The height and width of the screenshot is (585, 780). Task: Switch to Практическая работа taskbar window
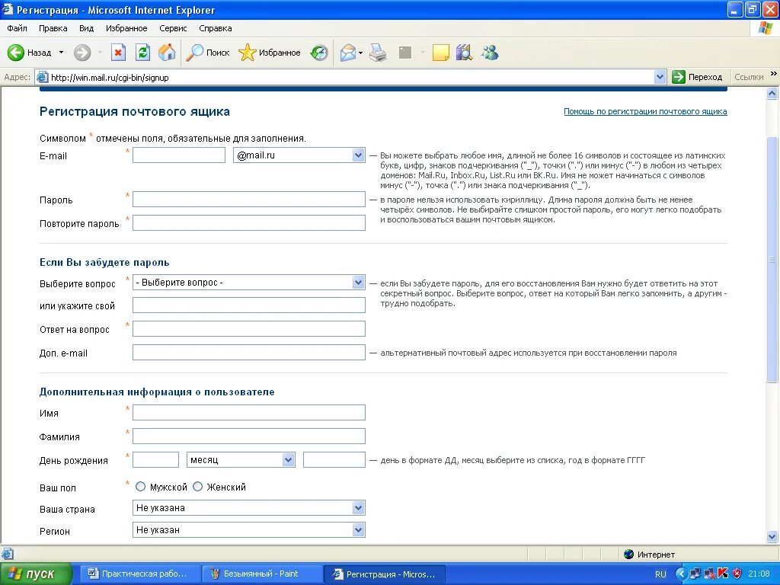(x=140, y=574)
